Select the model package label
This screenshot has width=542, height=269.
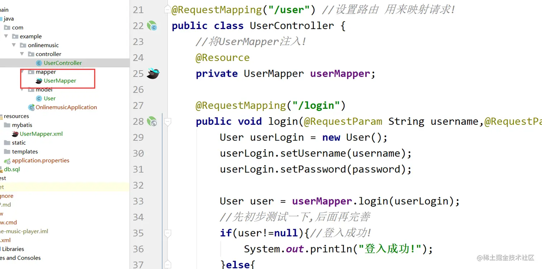point(44,90)
